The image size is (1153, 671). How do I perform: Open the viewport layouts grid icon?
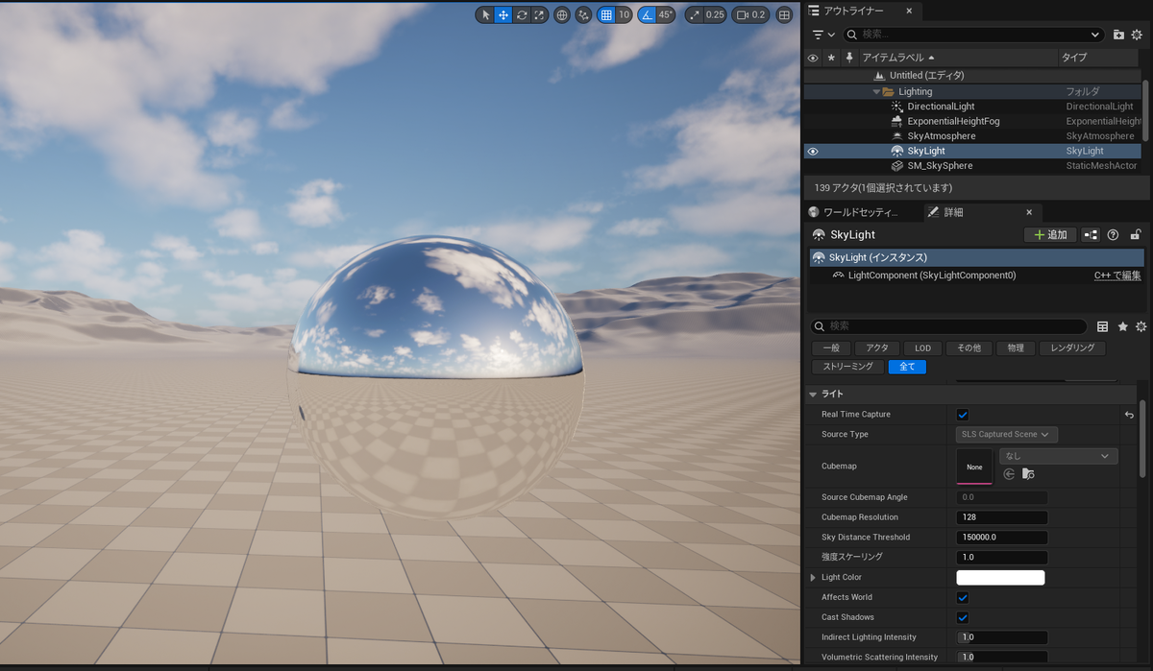[784, 14]
